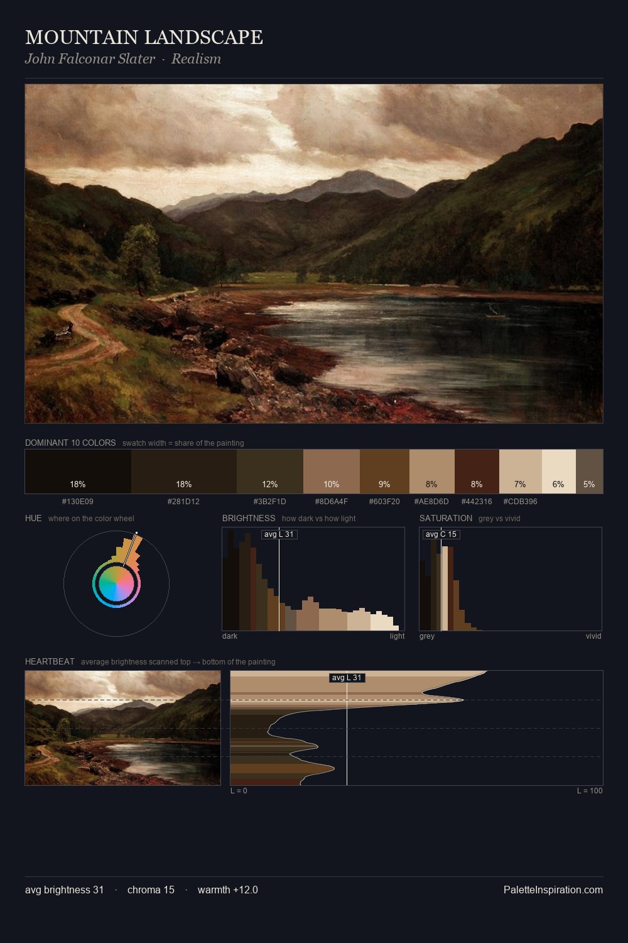
Task: Click the 'vivid' axis label under saturation
Action: [x=593, y=636]
